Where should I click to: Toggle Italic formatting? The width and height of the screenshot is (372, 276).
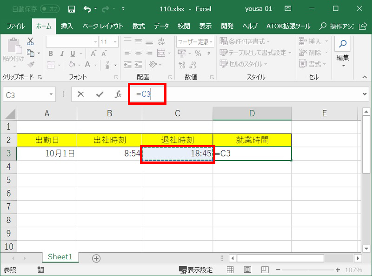coord(62,54)
